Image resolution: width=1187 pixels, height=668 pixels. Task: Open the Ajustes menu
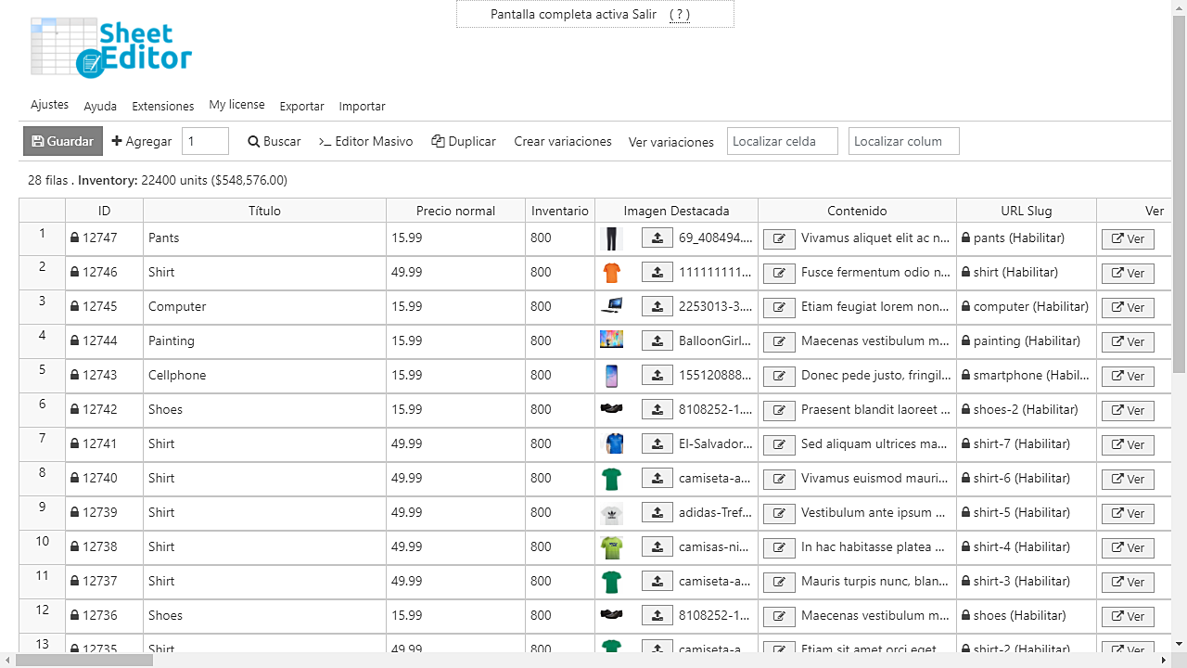pyautogui.click(x=49, y=105)
